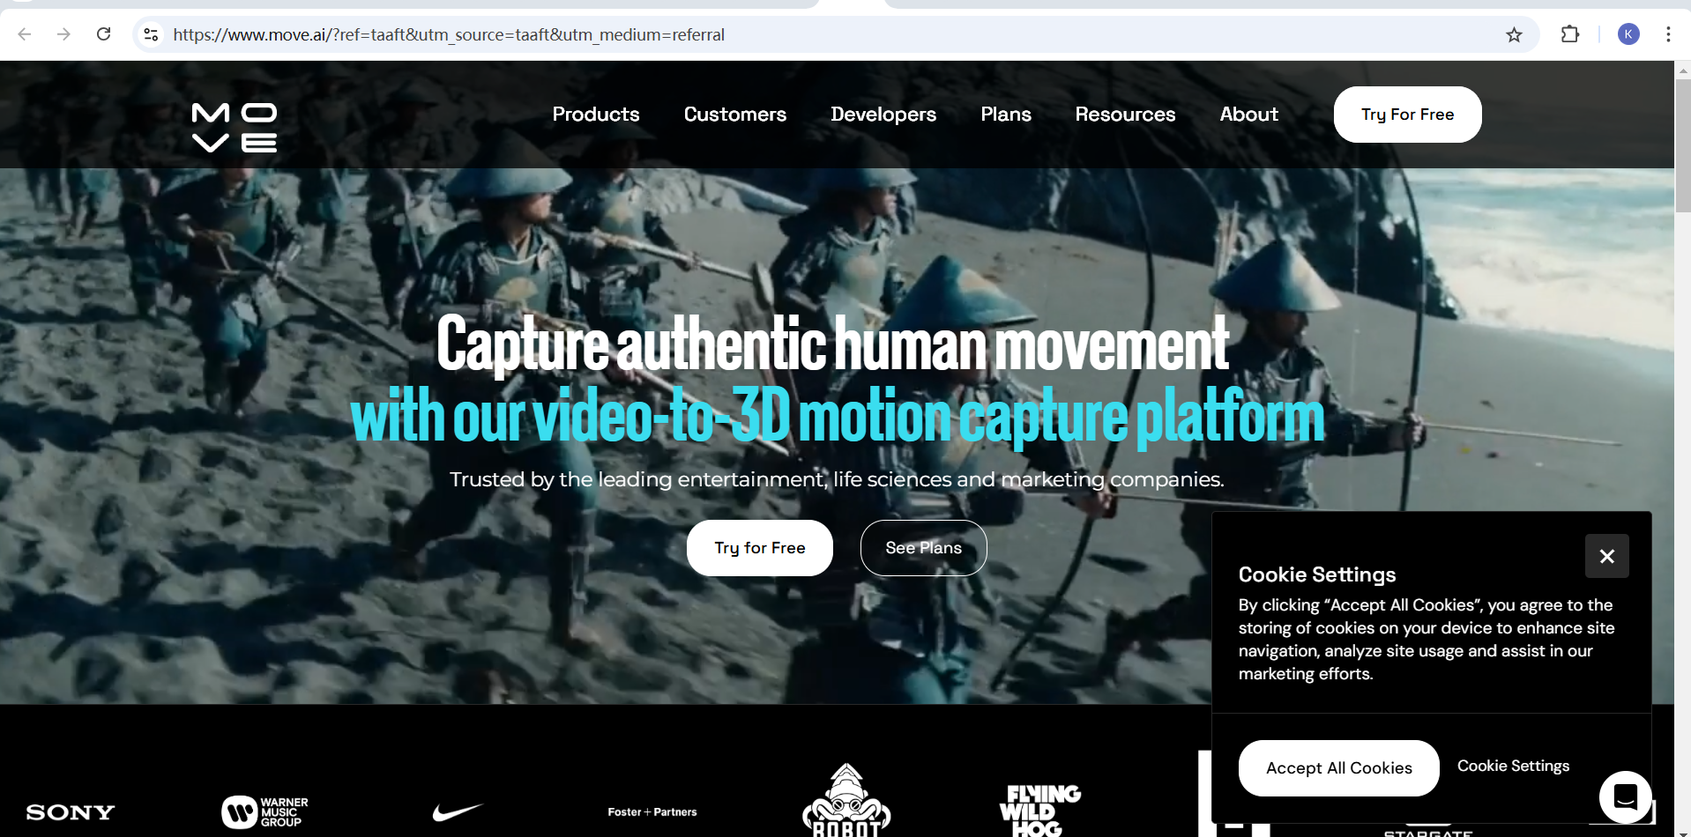Reload the page with refresh icon
1691x837 pixels.
[x=103, y=34]
